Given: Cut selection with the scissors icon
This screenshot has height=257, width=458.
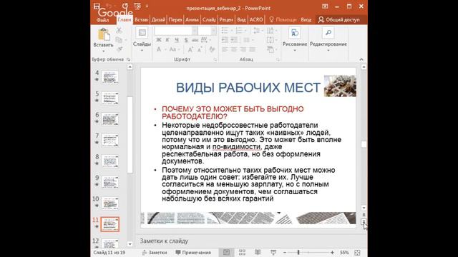Looking at the screenshot, I should [119, 30].
